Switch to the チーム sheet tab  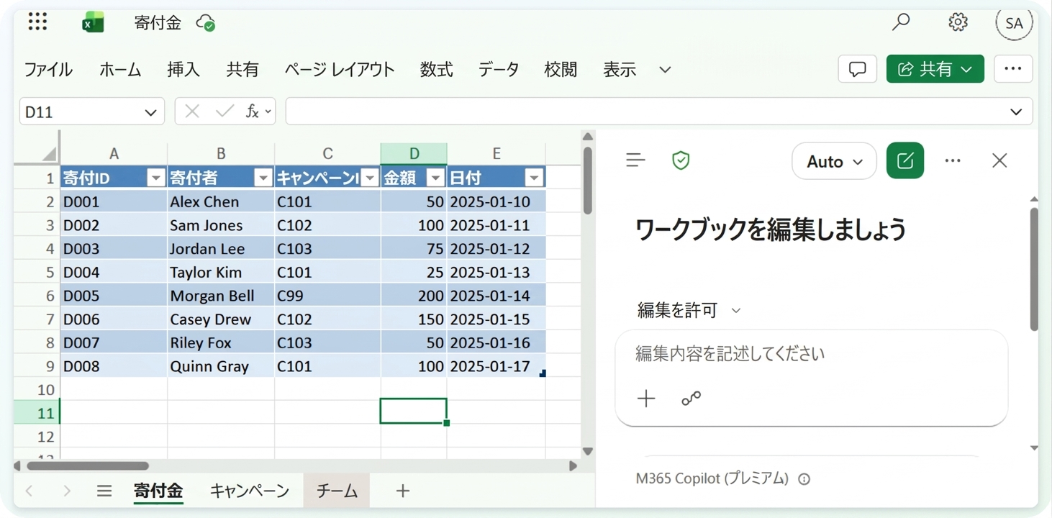pos(337,491)
